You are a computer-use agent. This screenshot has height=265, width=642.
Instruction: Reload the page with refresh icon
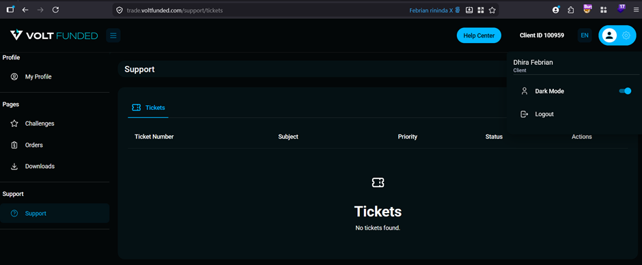click(56, 10)
